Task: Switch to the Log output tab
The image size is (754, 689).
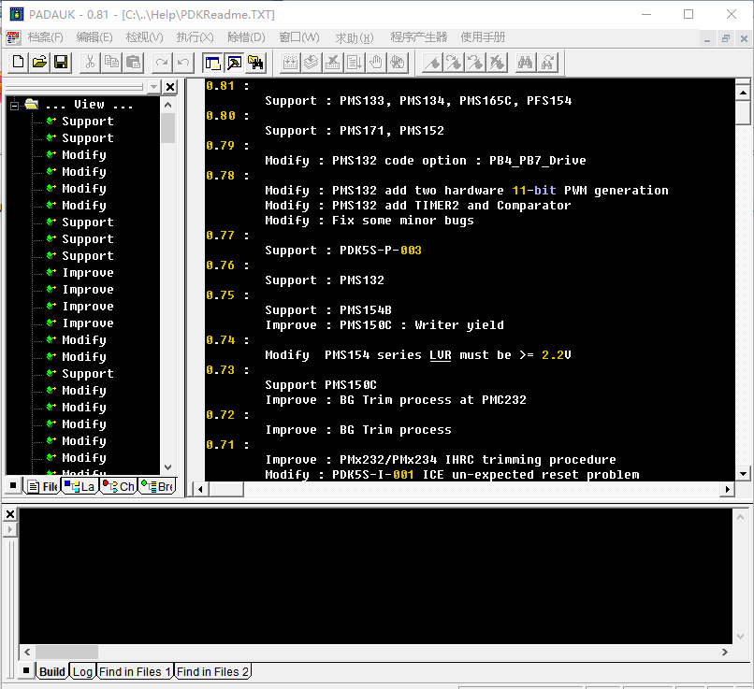Action: click(x=82, y=671)
